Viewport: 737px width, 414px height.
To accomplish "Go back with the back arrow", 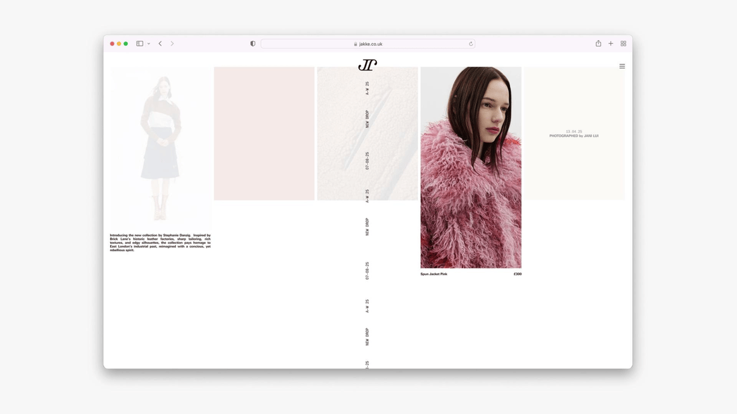I will click(x=160, y=43).
